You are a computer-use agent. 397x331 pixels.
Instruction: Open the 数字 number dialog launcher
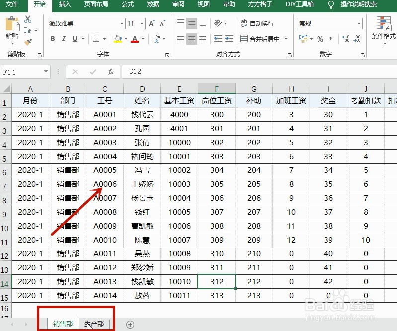(363, 55)
